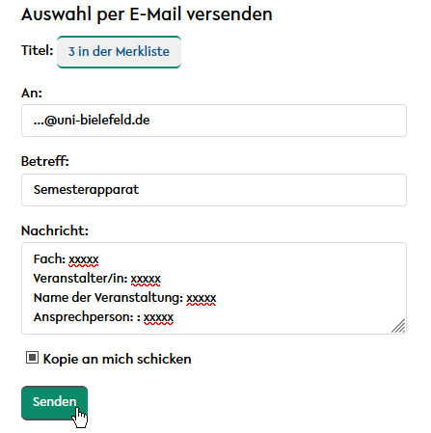431x433 pixels.
Task: Click the 'Nachricht:' field label
Action: pyautogui.click(x=55, y=230)
